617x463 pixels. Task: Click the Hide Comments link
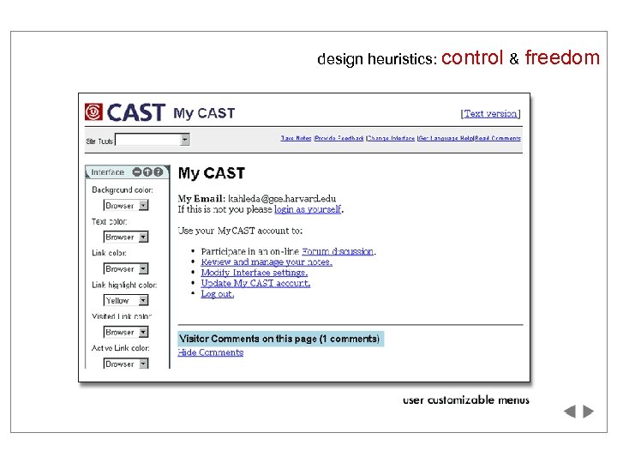(211, 352)
